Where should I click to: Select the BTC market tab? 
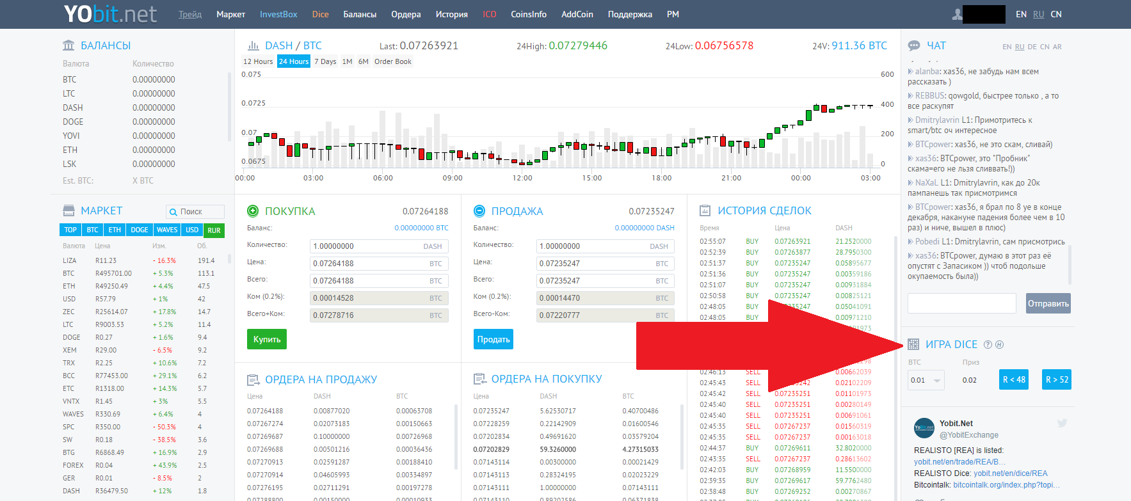pyautogui.click(x=92, y=230)
